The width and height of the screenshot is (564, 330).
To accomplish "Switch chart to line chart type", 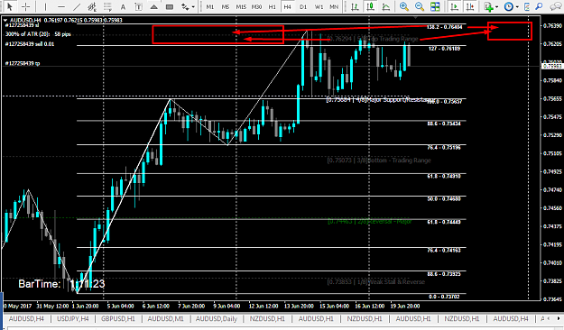I will 386,6.
